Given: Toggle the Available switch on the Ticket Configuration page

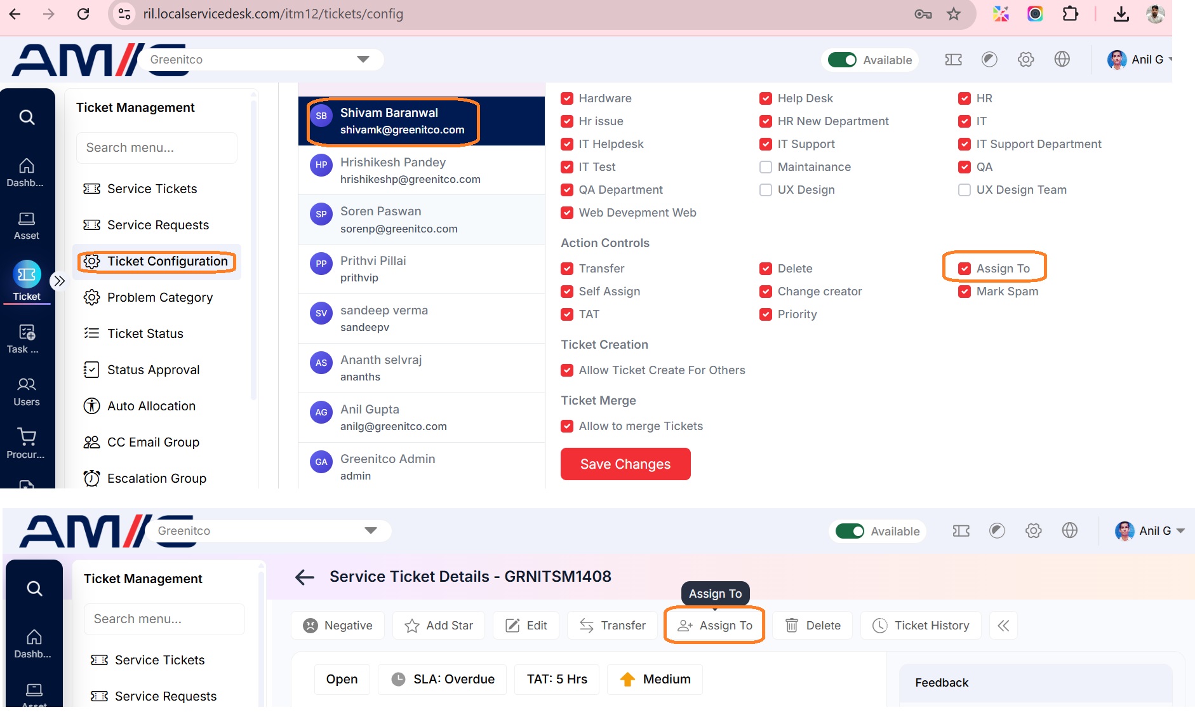Looking at the screenshot, I should tap(842, 60).
